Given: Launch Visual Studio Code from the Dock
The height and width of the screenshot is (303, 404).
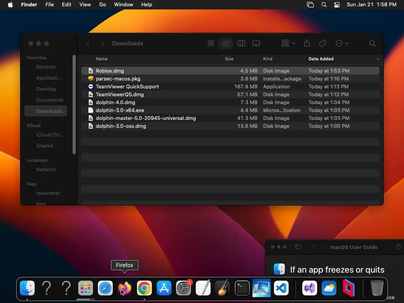Looking at the screenshot, I should pyautogui.click(x=281, y=288).
